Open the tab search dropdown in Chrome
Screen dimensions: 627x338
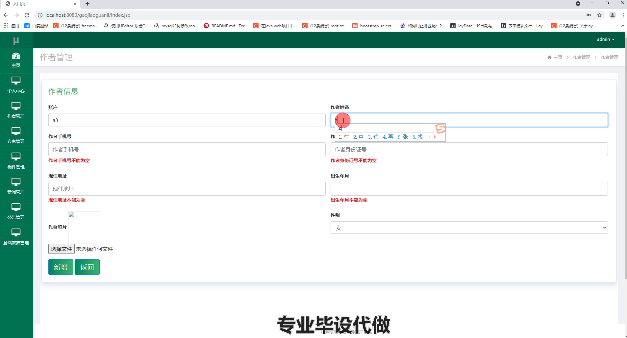tap(578, 4)
